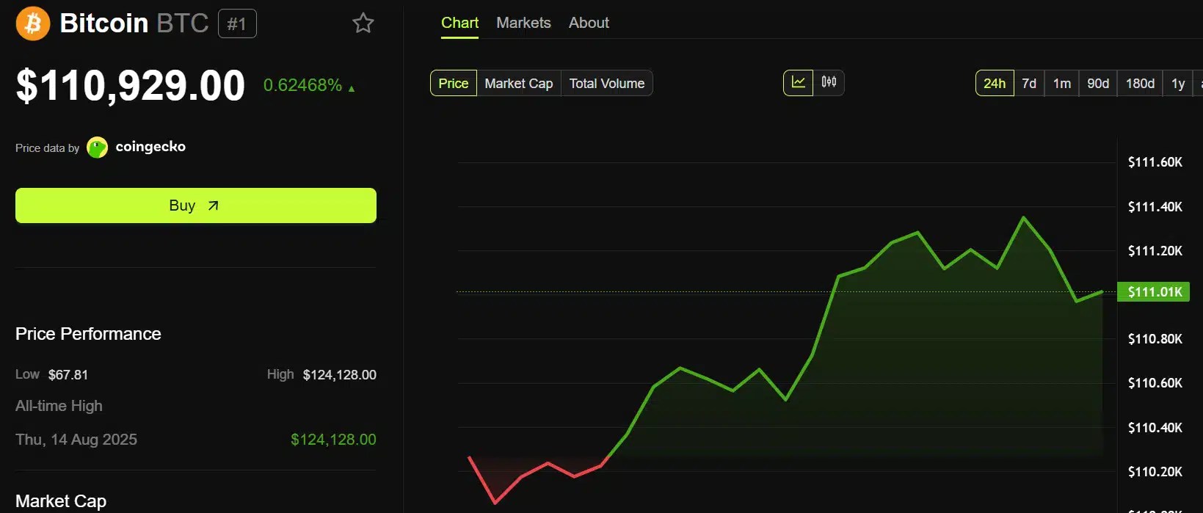Set the chart range to 1m
Screen dimensions: 1203x513
click(1061, 83)
